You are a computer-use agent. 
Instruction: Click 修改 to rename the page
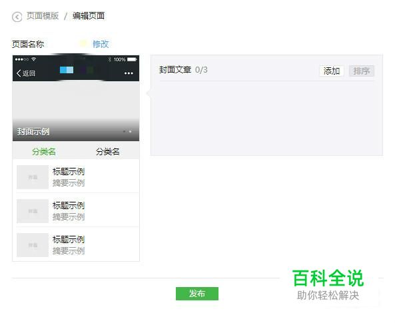pos(101,44)
